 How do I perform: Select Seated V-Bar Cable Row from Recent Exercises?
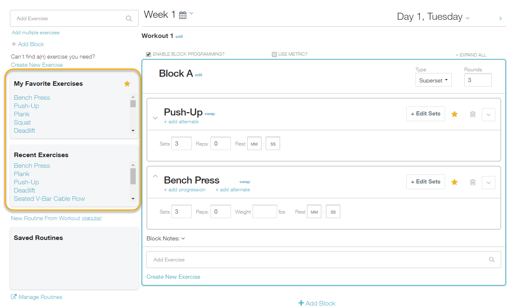50,199
